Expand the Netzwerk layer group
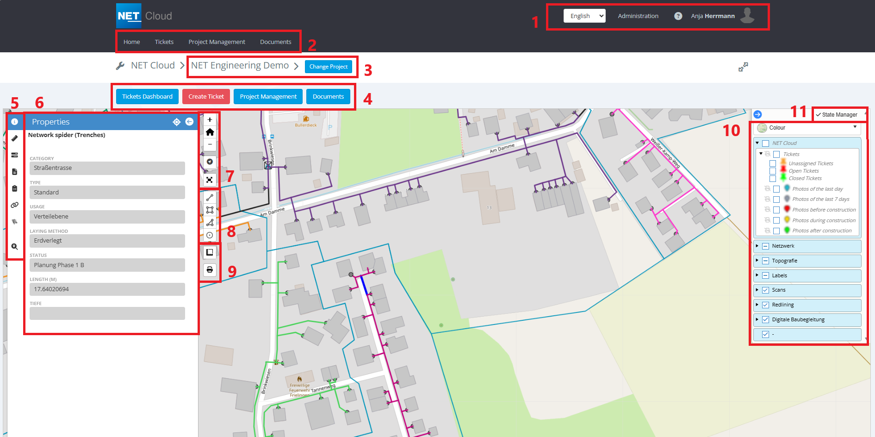This screenshot has height=437, width=875. 757,246
